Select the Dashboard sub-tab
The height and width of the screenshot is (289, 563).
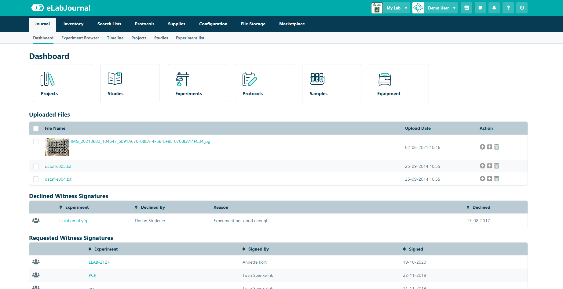43,38
